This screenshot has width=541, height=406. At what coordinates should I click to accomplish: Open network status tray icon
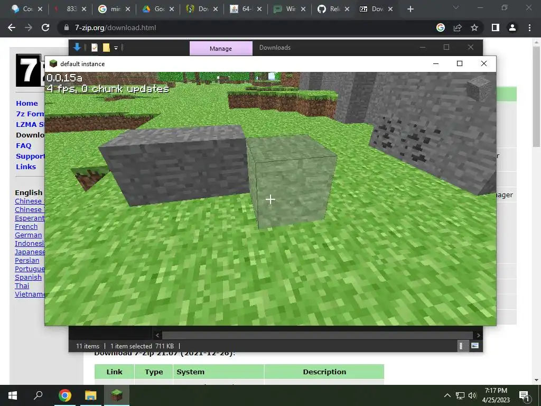click(460, 395)
